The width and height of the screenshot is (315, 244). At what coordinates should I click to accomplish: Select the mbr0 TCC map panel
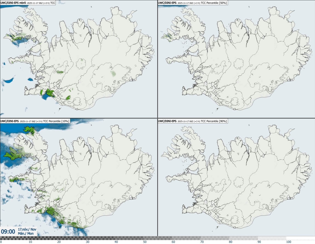79,59
